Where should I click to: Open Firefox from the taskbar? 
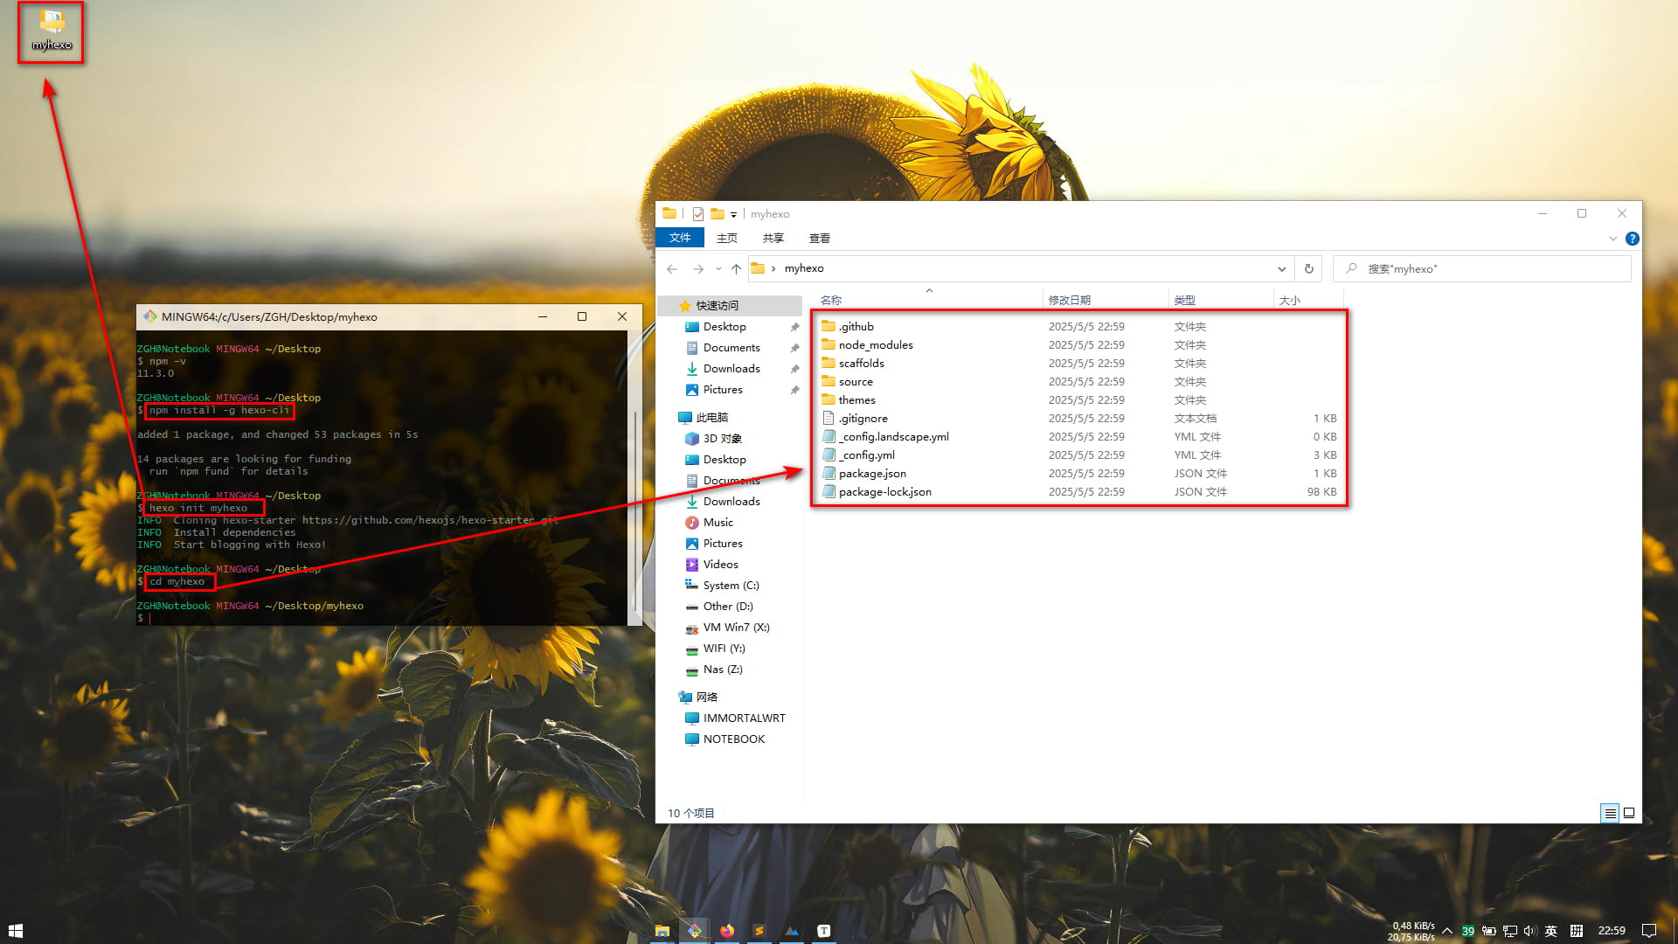727,931
